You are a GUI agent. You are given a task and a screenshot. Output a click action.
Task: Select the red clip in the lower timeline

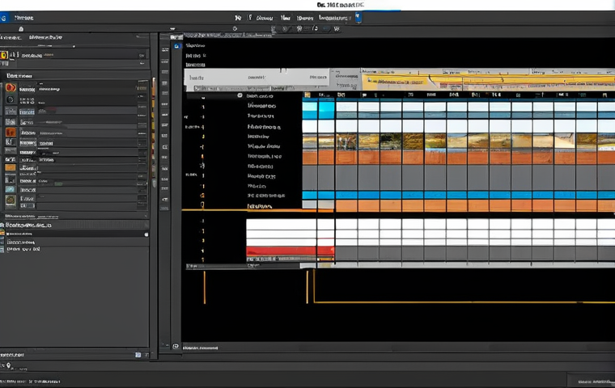290,251
